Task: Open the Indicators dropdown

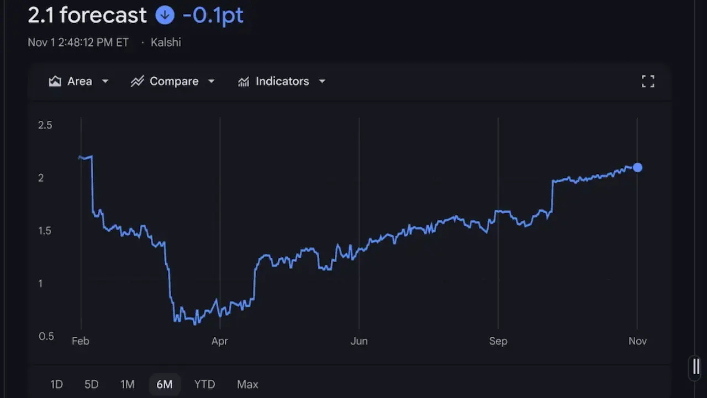Action: pyautogui.click(x=322, y=81)
